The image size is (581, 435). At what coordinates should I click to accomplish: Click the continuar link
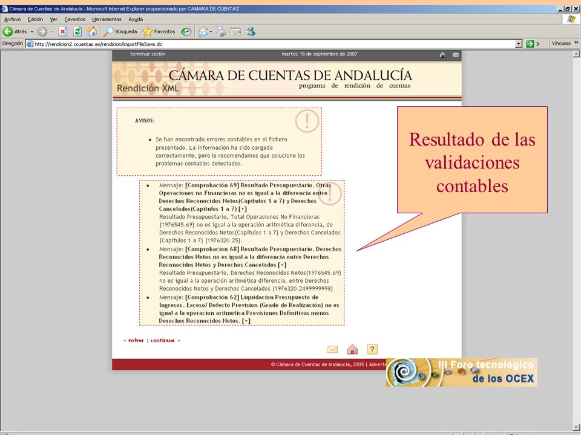tap(162, 340)
